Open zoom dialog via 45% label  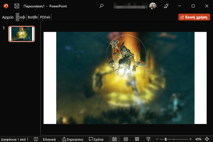coord(198,139)
